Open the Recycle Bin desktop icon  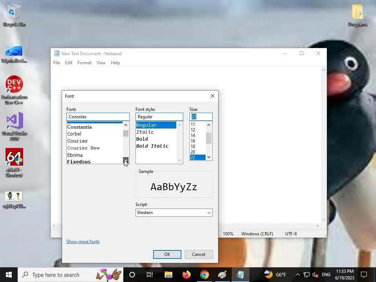coord(14,15)
